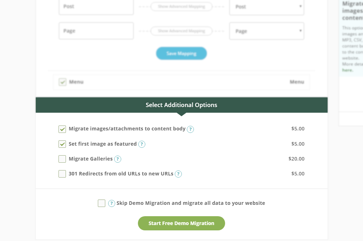This screenshot has height=241, width=363.
Task: Click the Post source field
Action: 96,7
